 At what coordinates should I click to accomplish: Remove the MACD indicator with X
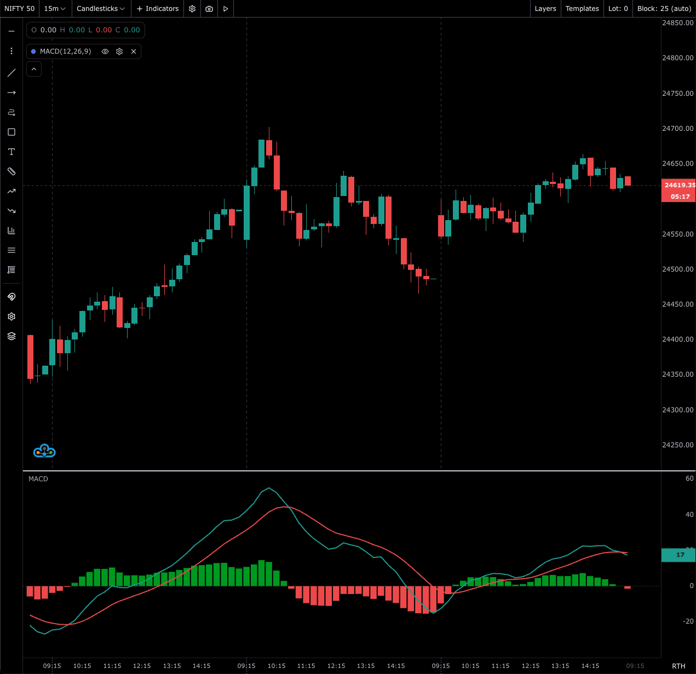click(x=134, y=51)
